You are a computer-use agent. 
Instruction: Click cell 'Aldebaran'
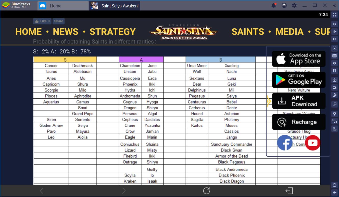(x=83, y=72)
